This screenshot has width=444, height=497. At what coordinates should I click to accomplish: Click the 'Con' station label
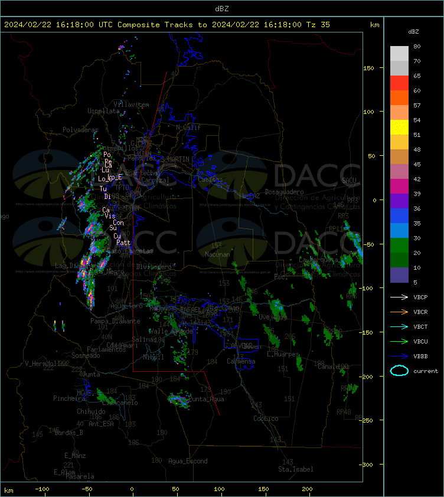click(118, 223)
